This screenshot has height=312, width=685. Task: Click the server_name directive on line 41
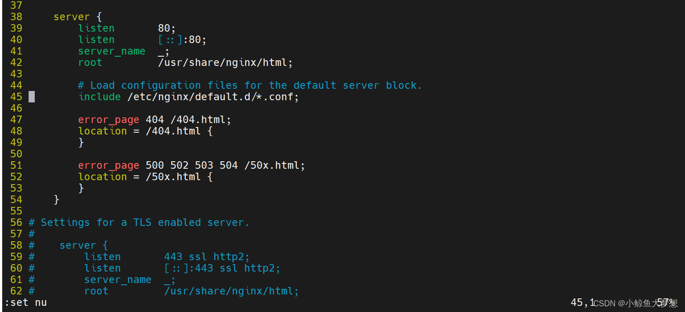(111, 51)
